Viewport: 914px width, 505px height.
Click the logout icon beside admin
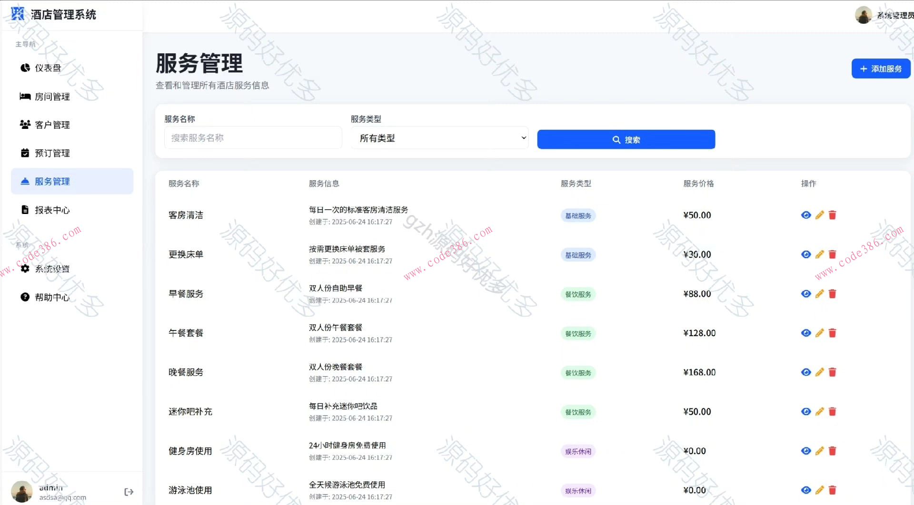point(129,491)
